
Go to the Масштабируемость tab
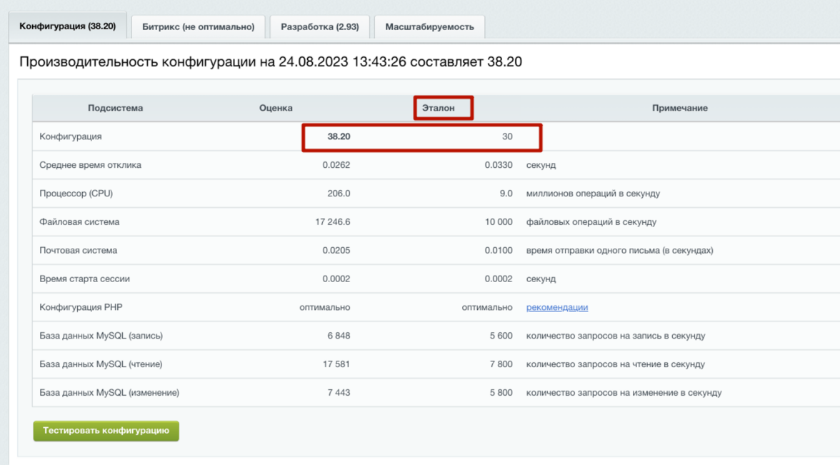(429, 27)
